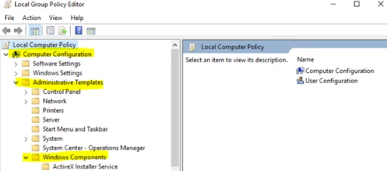The image size is (387, 171).
Task: Select Local Computer Policy tree root
Action: [x=45, y=45]
